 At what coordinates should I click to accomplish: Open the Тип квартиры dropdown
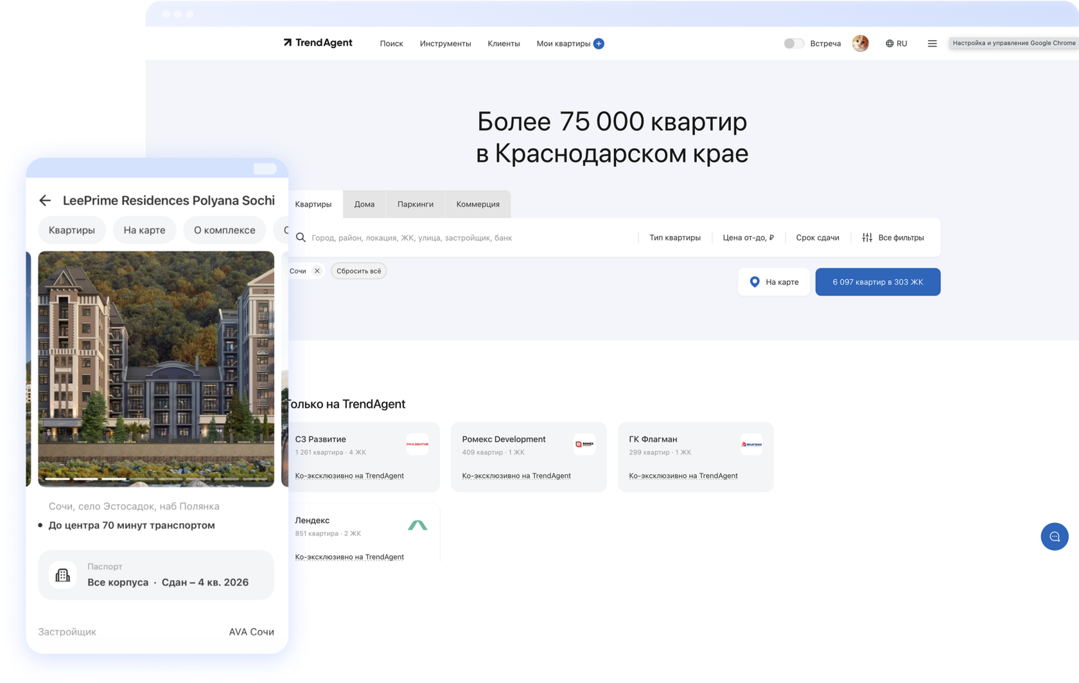[x=674, y=238]
